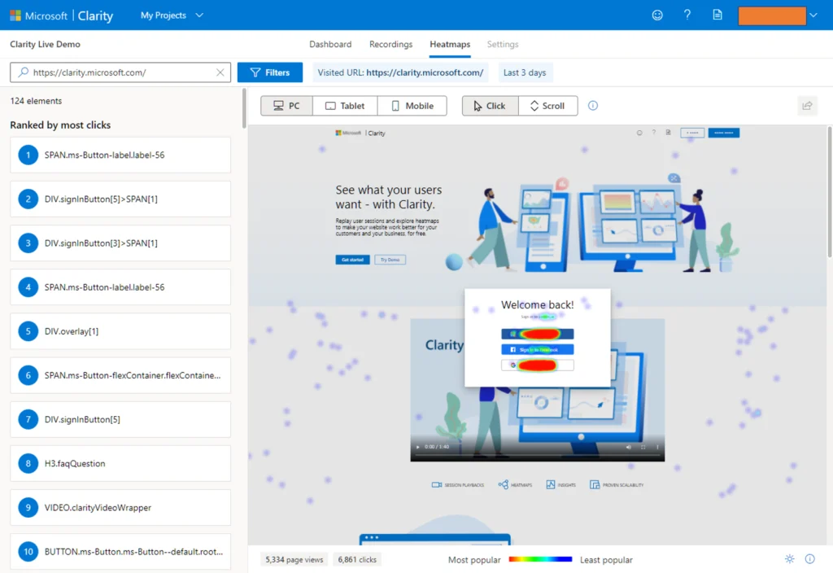Click the orange account button
This screenshot has width=833, height=573.
pos(772,15)
